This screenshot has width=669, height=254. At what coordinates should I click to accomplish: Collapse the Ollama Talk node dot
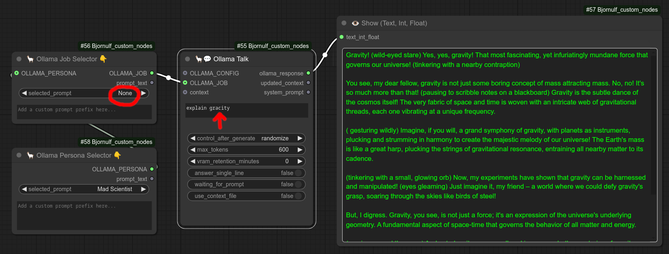coord(187,59)
